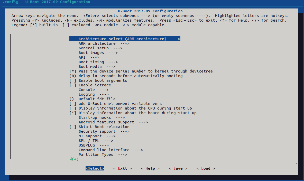Open General setup submenu

100,48
